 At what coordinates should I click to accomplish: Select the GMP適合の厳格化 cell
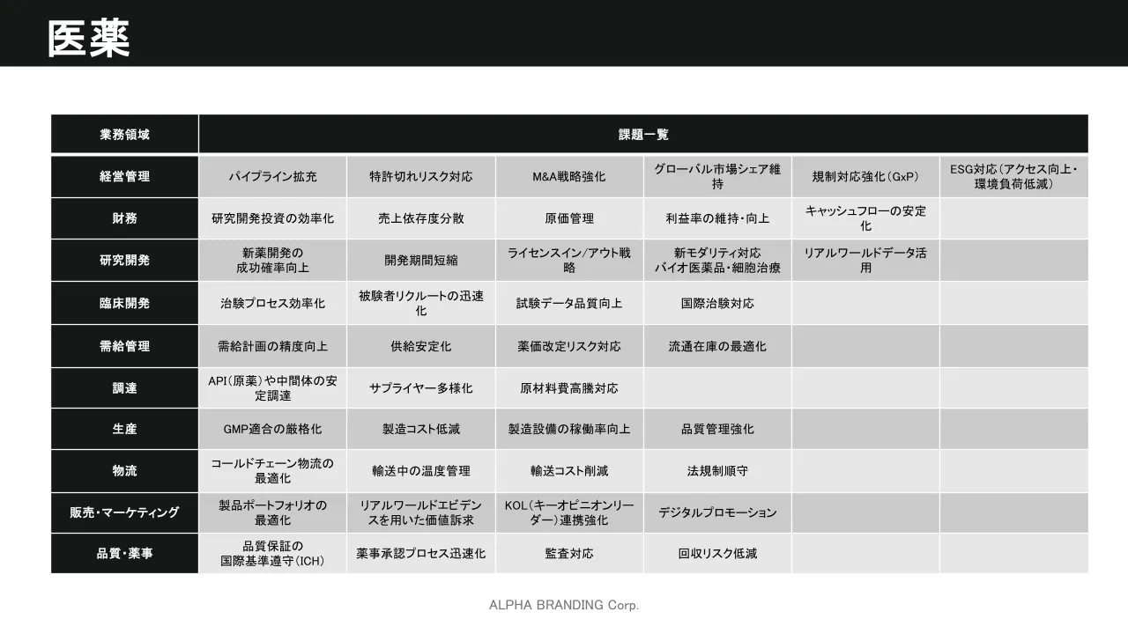[273, 429]
